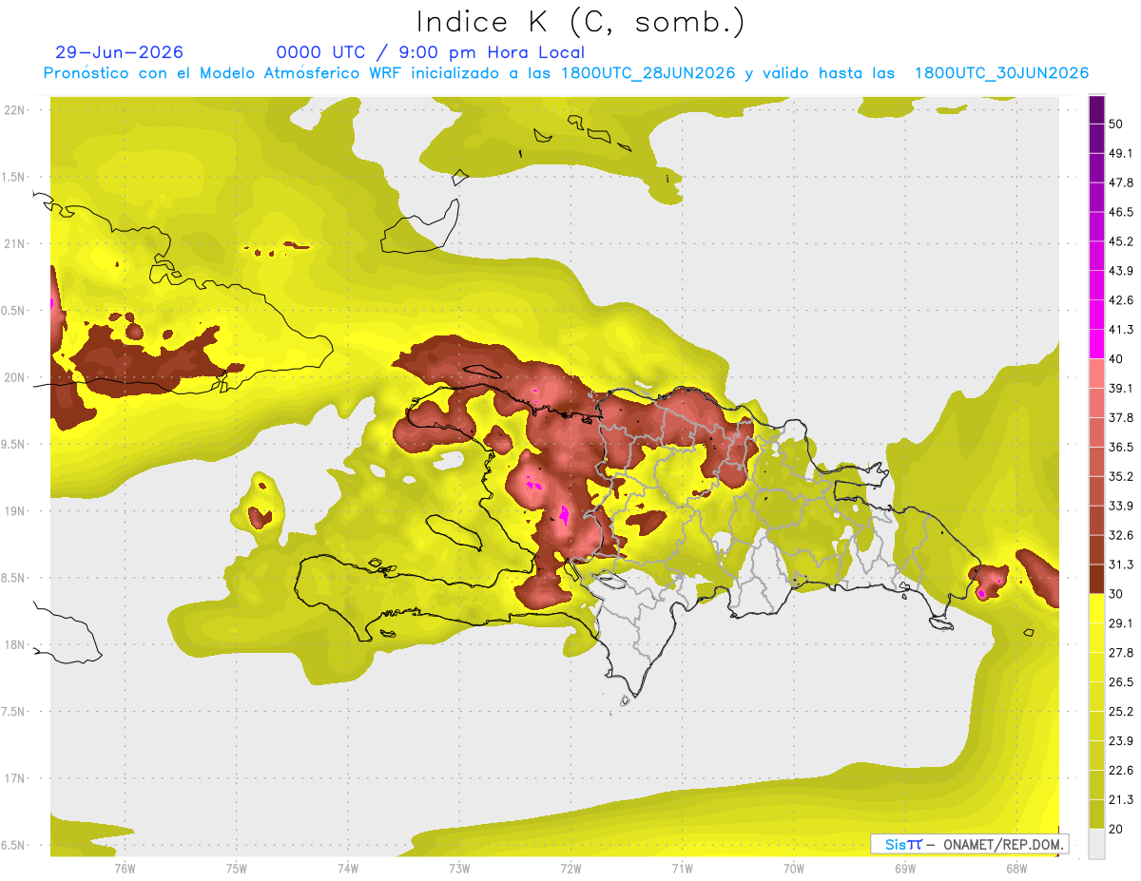Click latitude label '22N'
Screen dimensions: 1141x881
15,110
